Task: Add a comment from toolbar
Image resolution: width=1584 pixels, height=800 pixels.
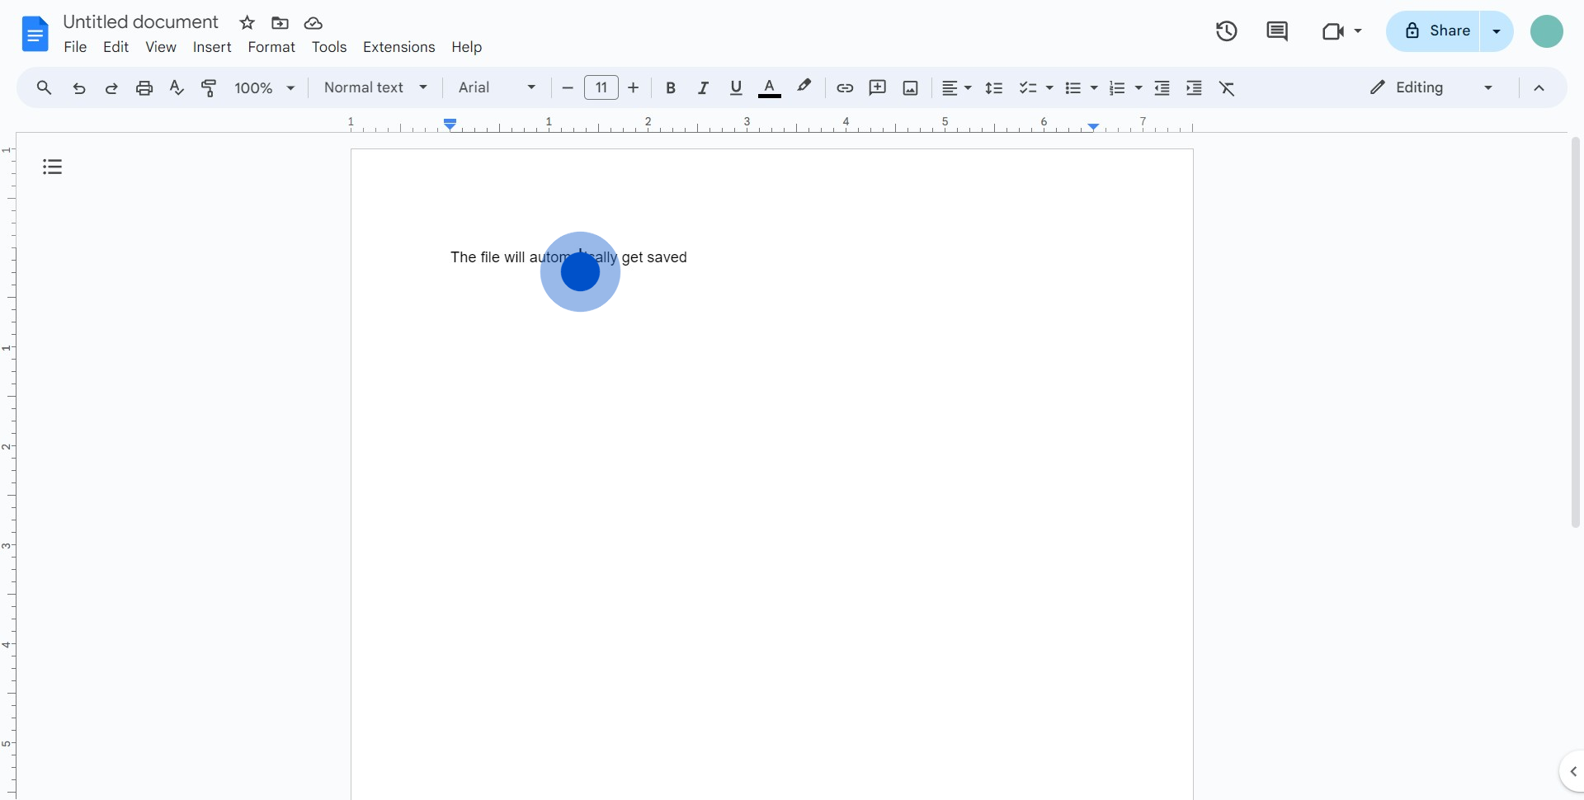Action: click(x=878, y=87)
